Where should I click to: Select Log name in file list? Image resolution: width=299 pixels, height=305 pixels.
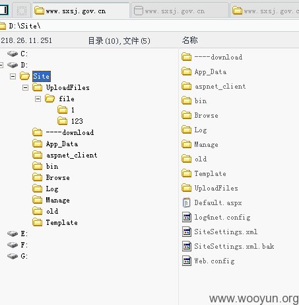coord(201,130)
